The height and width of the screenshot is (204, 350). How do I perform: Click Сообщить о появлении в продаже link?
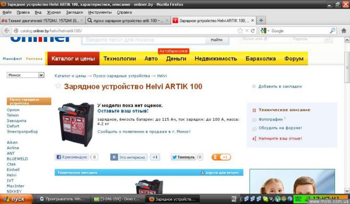144,131
